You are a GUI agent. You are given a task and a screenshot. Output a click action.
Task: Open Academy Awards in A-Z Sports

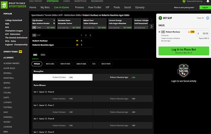(12, 63)
